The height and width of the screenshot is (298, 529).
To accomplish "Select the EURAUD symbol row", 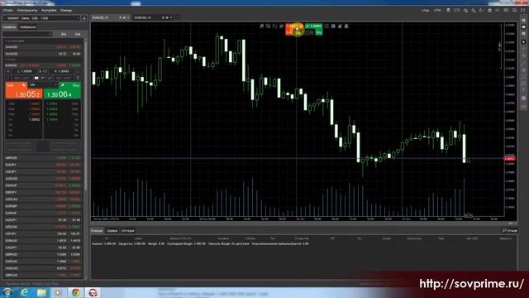I will tap(43, 241).
